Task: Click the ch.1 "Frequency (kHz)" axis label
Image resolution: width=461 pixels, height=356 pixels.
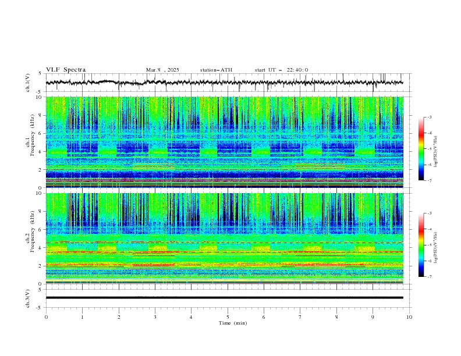Action: tap(33, 135)
